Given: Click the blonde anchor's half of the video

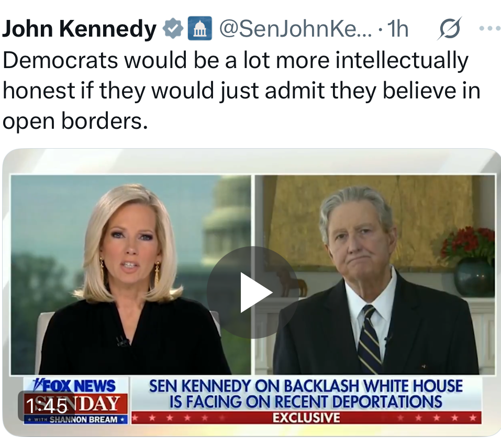Looking at the screenshot, I should (131, 274).
